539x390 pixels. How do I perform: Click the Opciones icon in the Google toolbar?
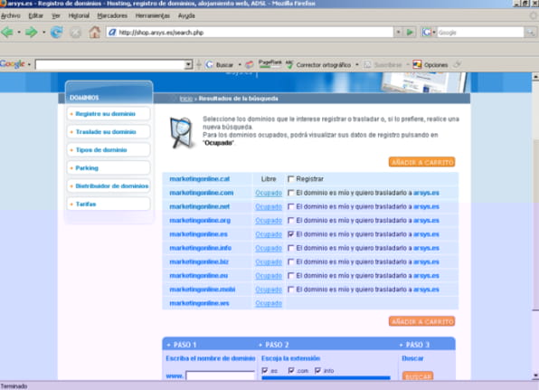coord(417,64)
